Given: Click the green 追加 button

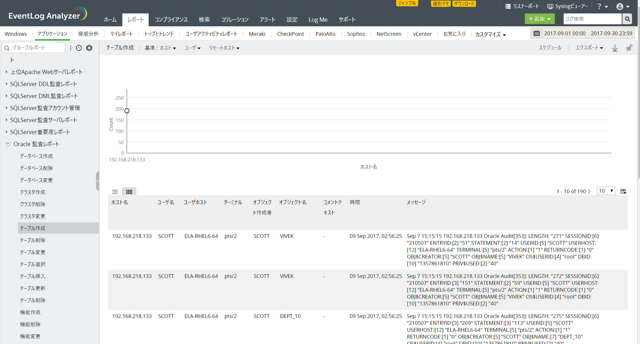Looking at the screenshot, I should [x=539, y=19].
